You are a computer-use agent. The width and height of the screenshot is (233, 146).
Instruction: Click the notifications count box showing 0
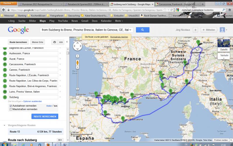(x=195, y=30)
